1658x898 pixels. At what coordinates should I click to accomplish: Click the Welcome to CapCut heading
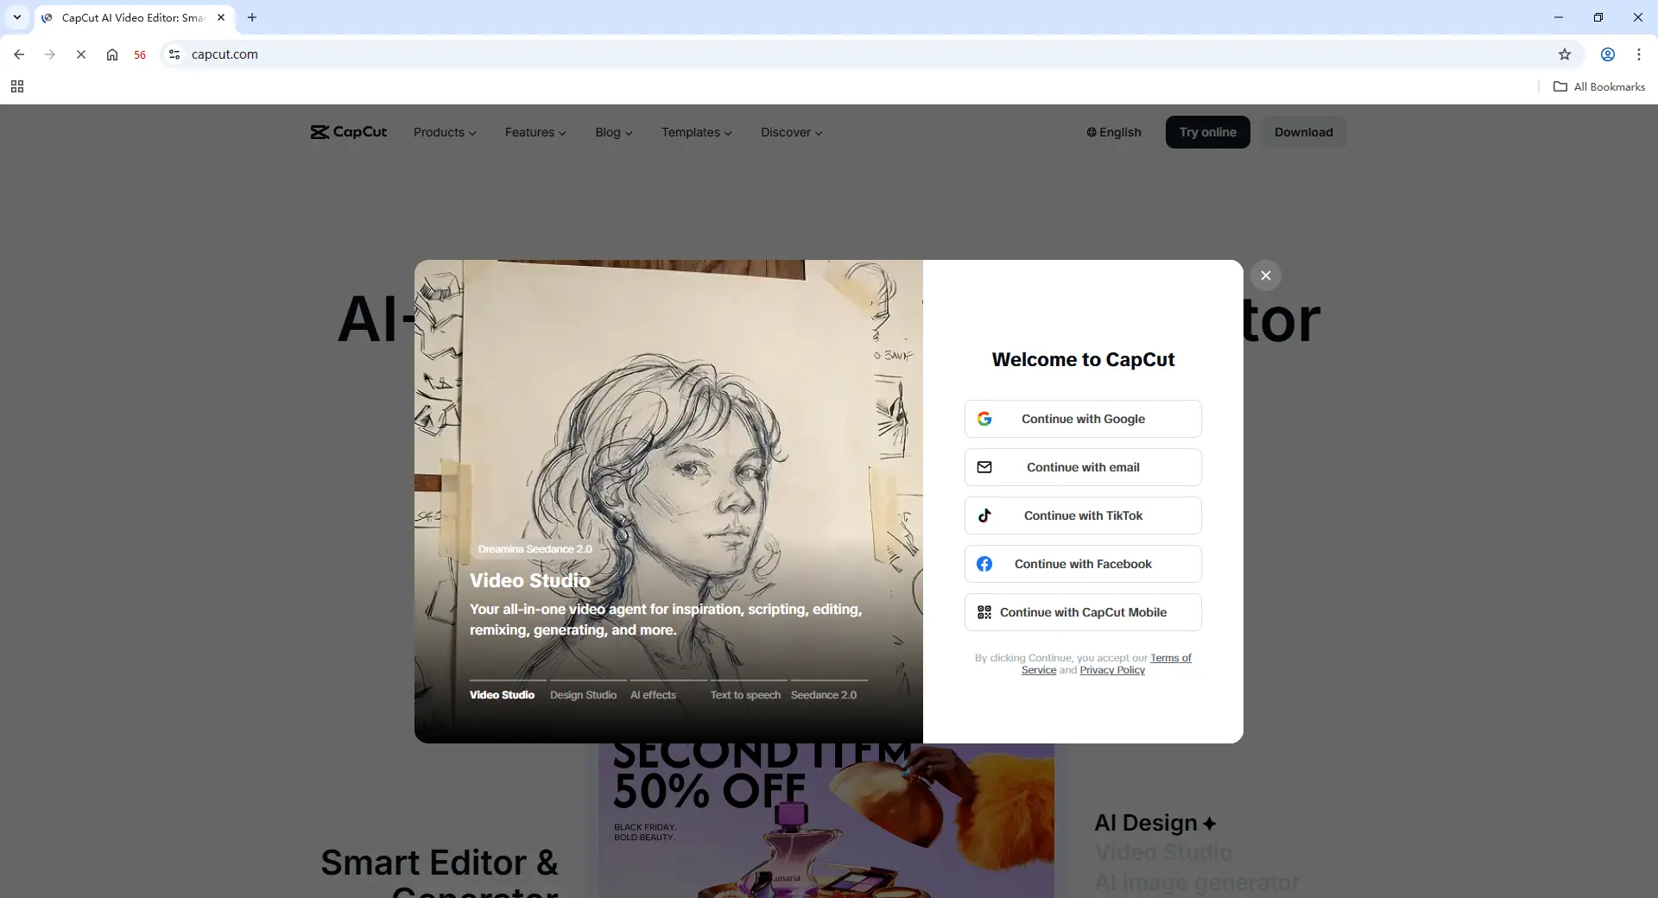(x=1083, y=360)
